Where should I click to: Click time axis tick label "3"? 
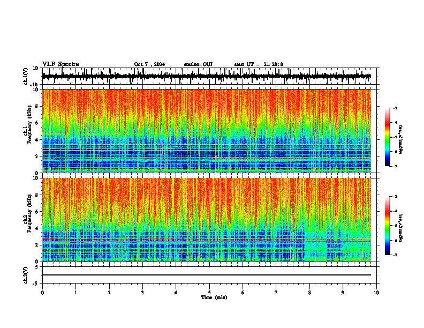[x=142, y=293]
